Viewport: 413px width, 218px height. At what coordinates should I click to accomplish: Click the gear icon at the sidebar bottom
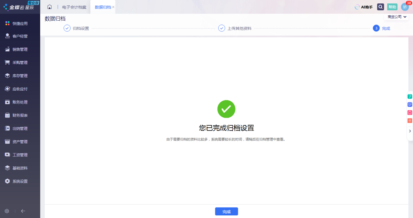click(7, 211)
